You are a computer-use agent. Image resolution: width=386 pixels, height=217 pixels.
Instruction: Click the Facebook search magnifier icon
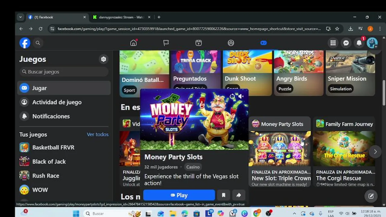38,43
